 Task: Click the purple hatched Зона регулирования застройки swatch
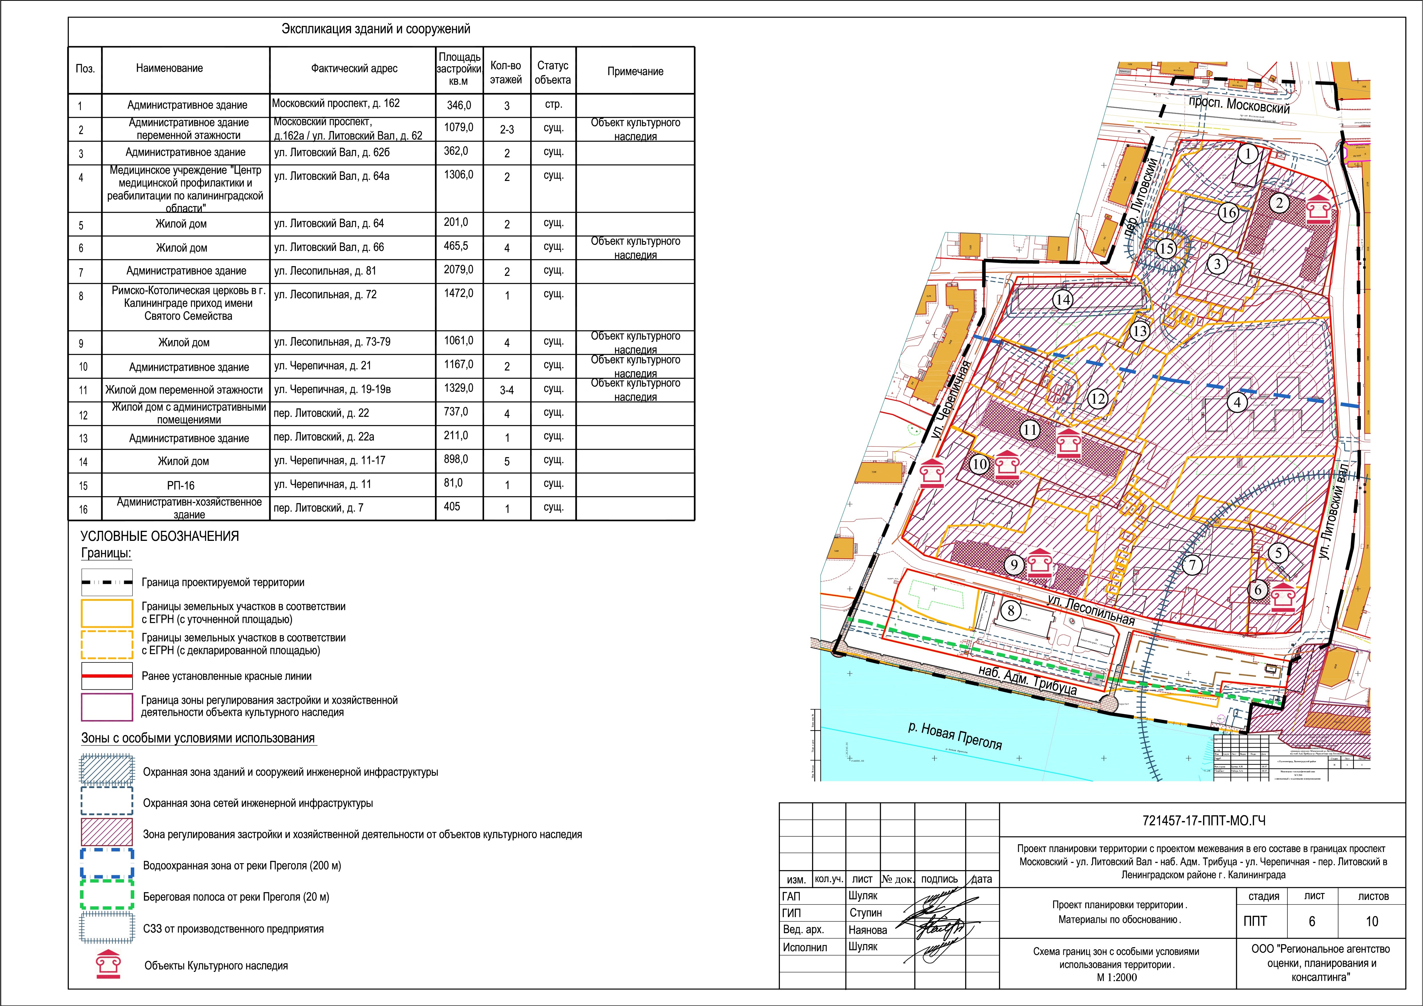[107, 832]
